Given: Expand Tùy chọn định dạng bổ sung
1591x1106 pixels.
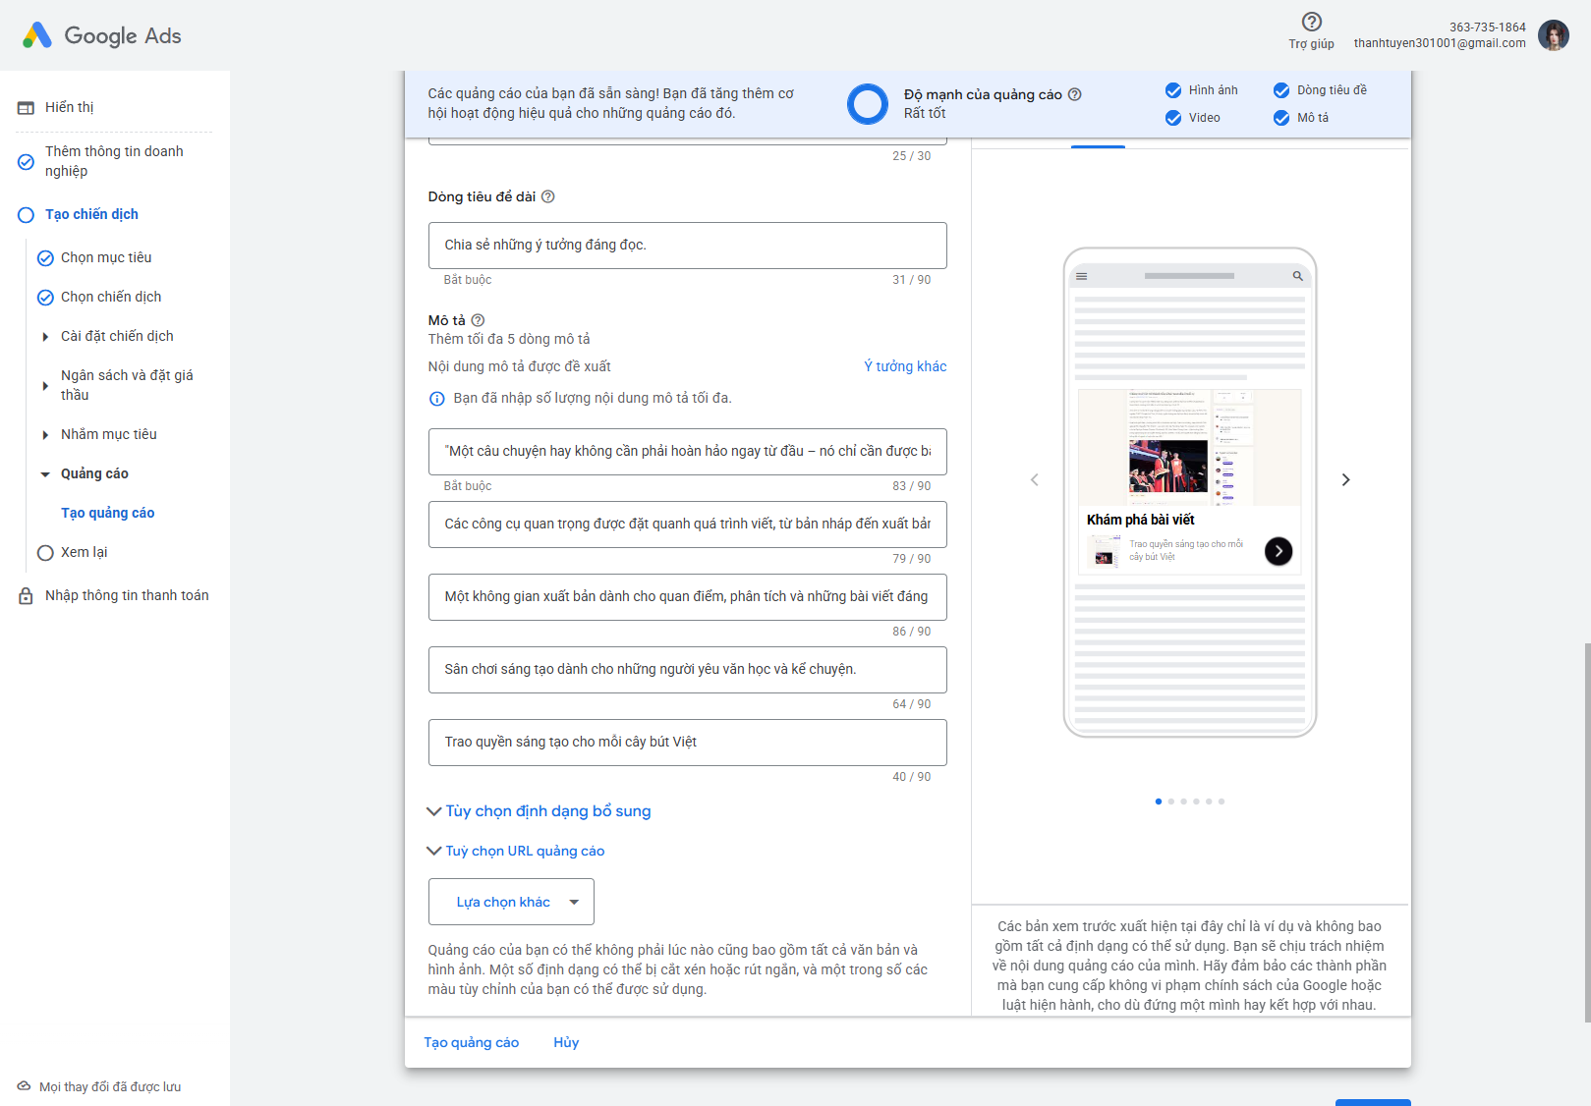Looking at the screenshot, I should coord(539,811).
